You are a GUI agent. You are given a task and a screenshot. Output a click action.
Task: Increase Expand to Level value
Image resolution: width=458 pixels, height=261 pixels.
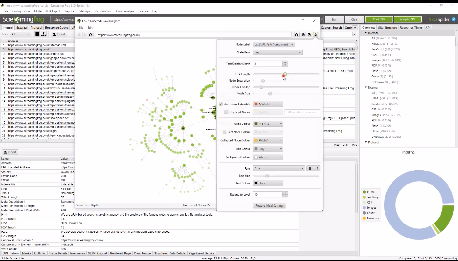click(x=285, y=193)
